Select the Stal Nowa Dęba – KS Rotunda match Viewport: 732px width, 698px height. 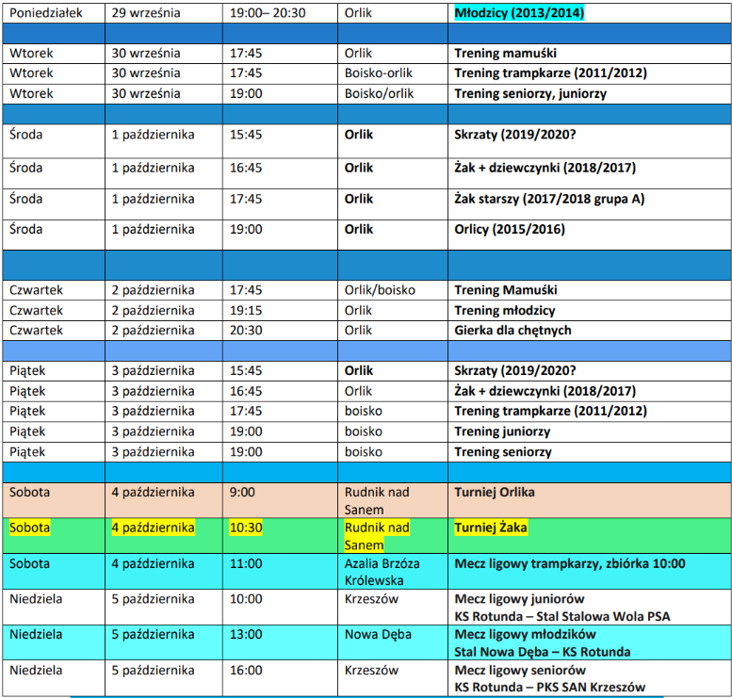click(543, 652)
